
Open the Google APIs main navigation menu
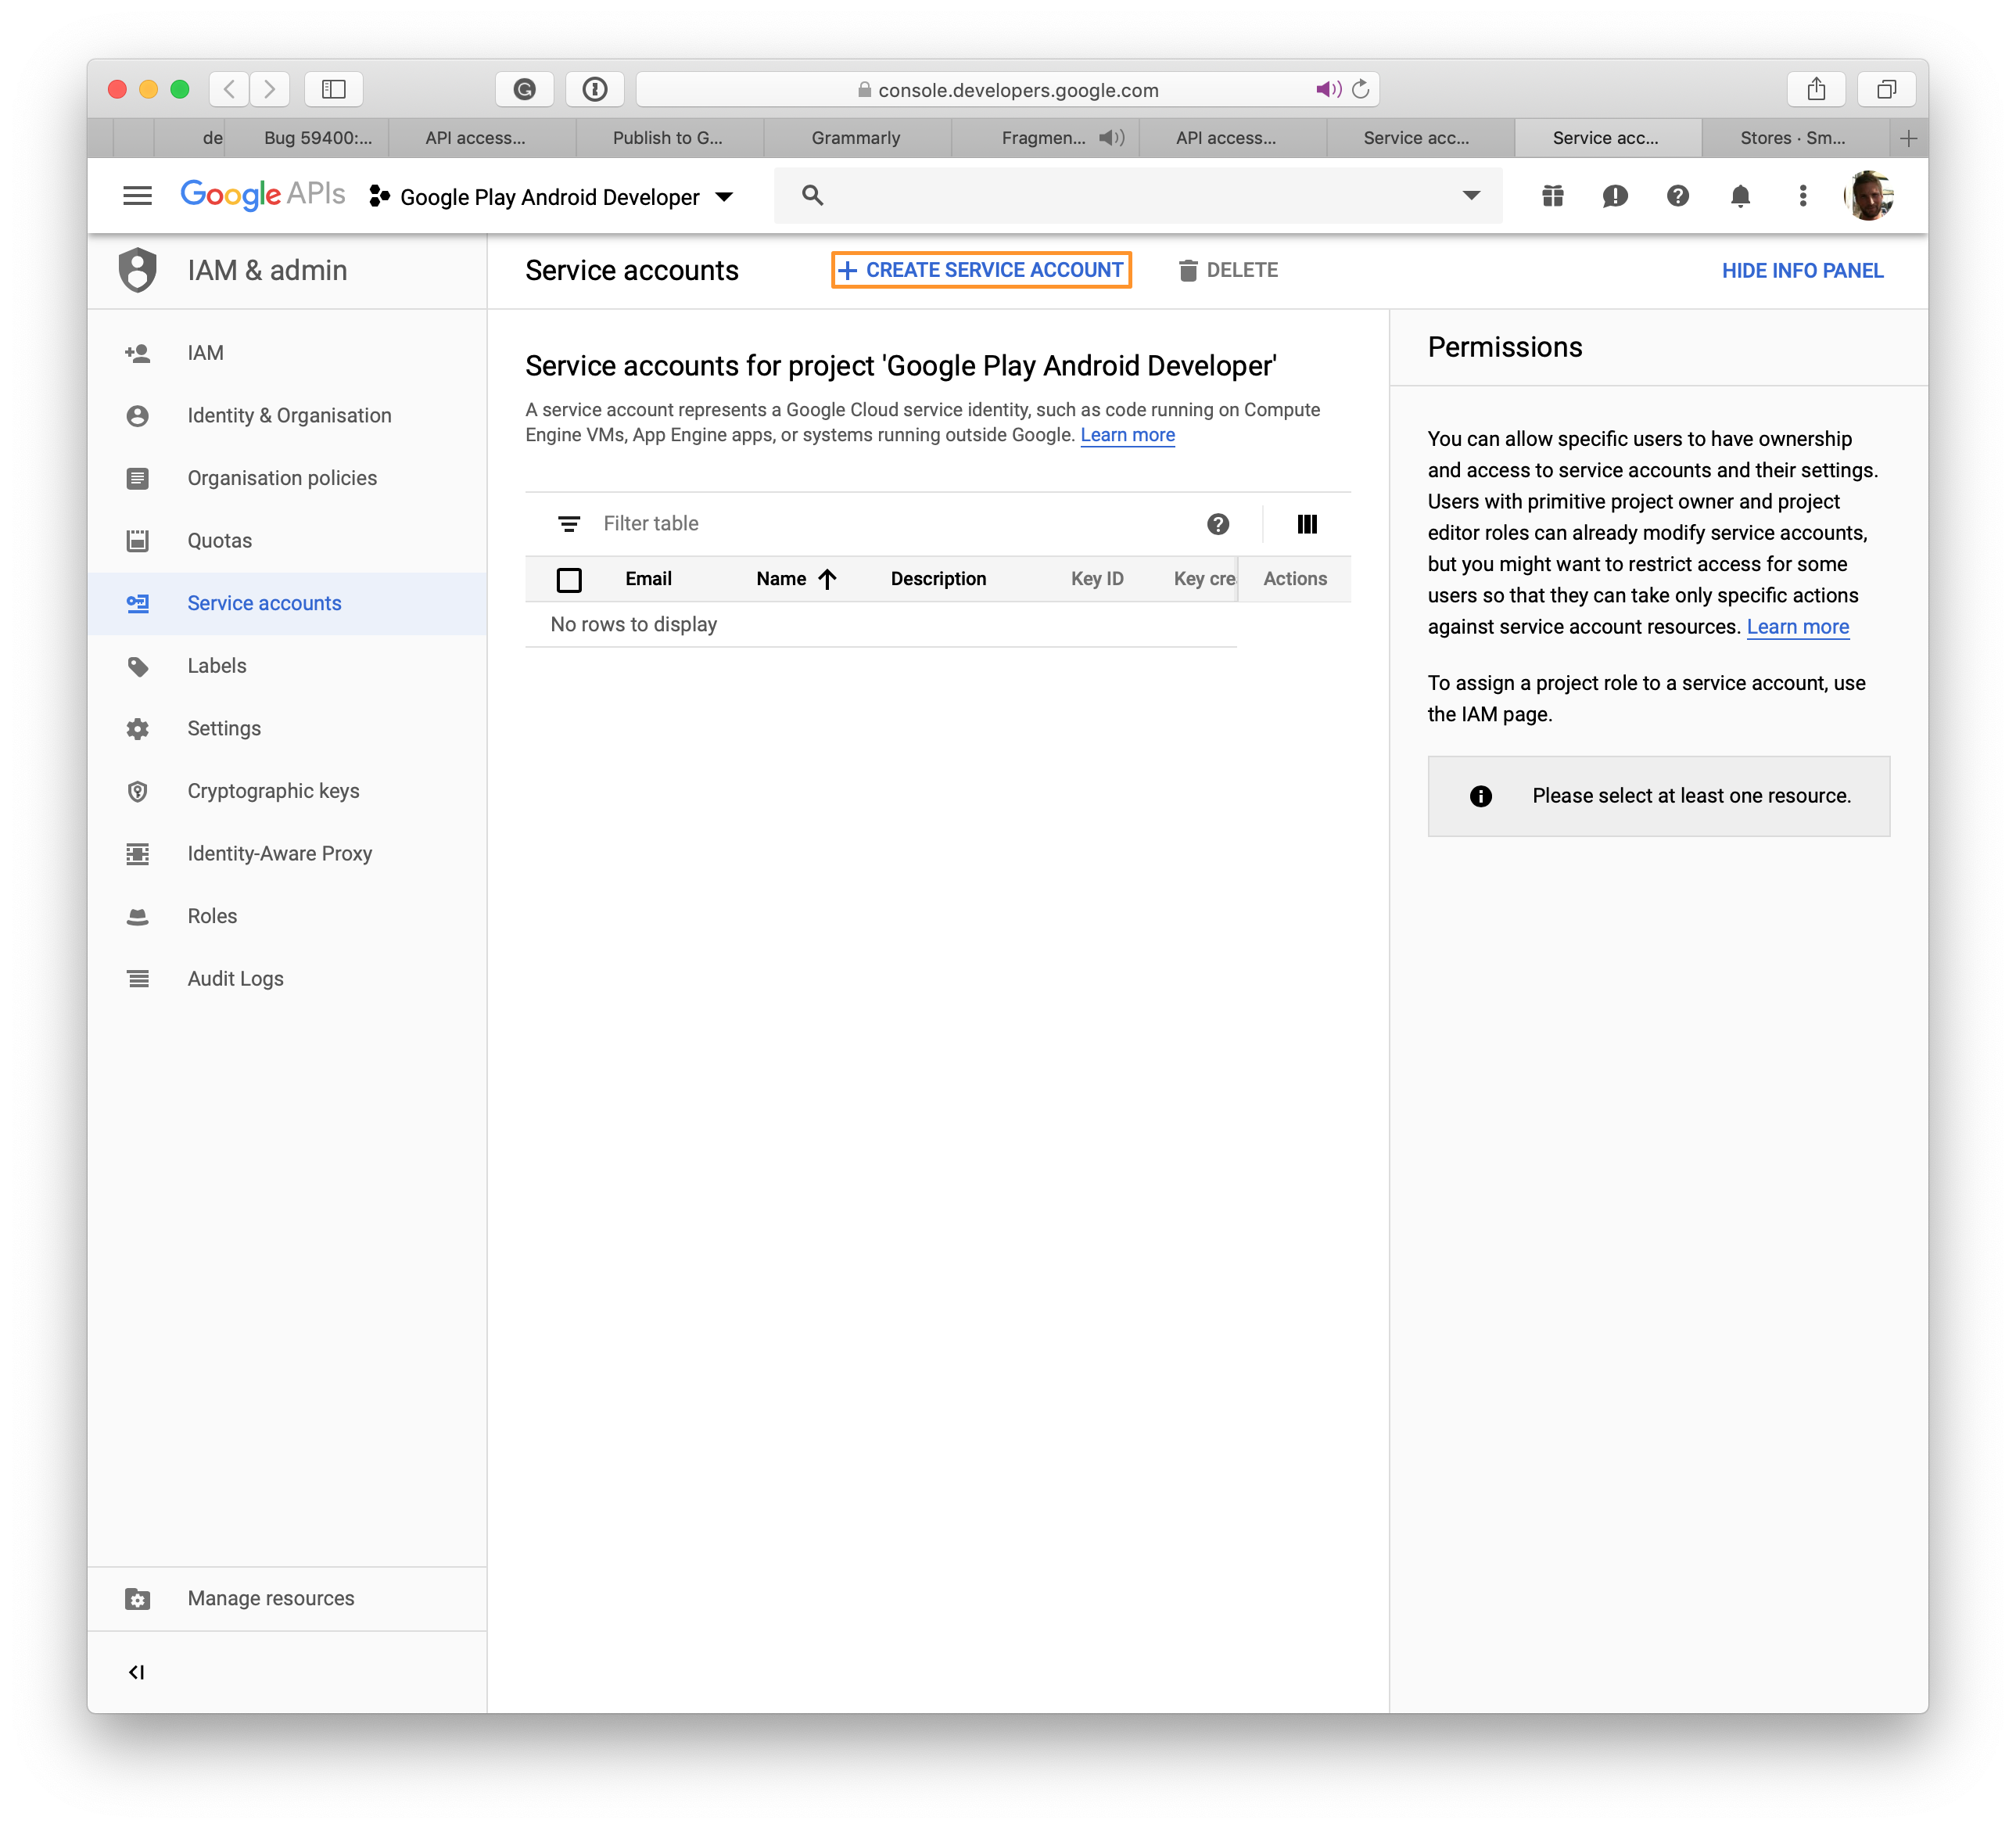138,195
